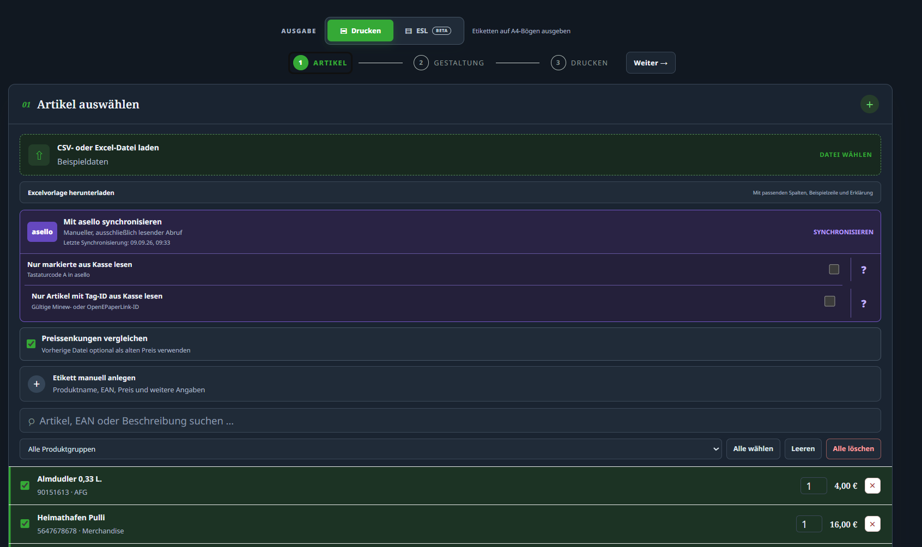Uncheck Preissenkungen vergleichen
The width and height of the screenshot is (922, 547).
pyautogui.click(x=31, y=344)
